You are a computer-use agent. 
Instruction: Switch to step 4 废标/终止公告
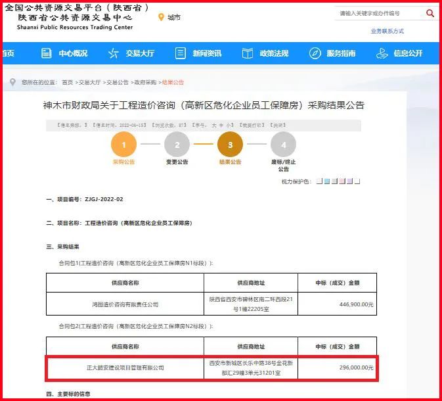283,144
